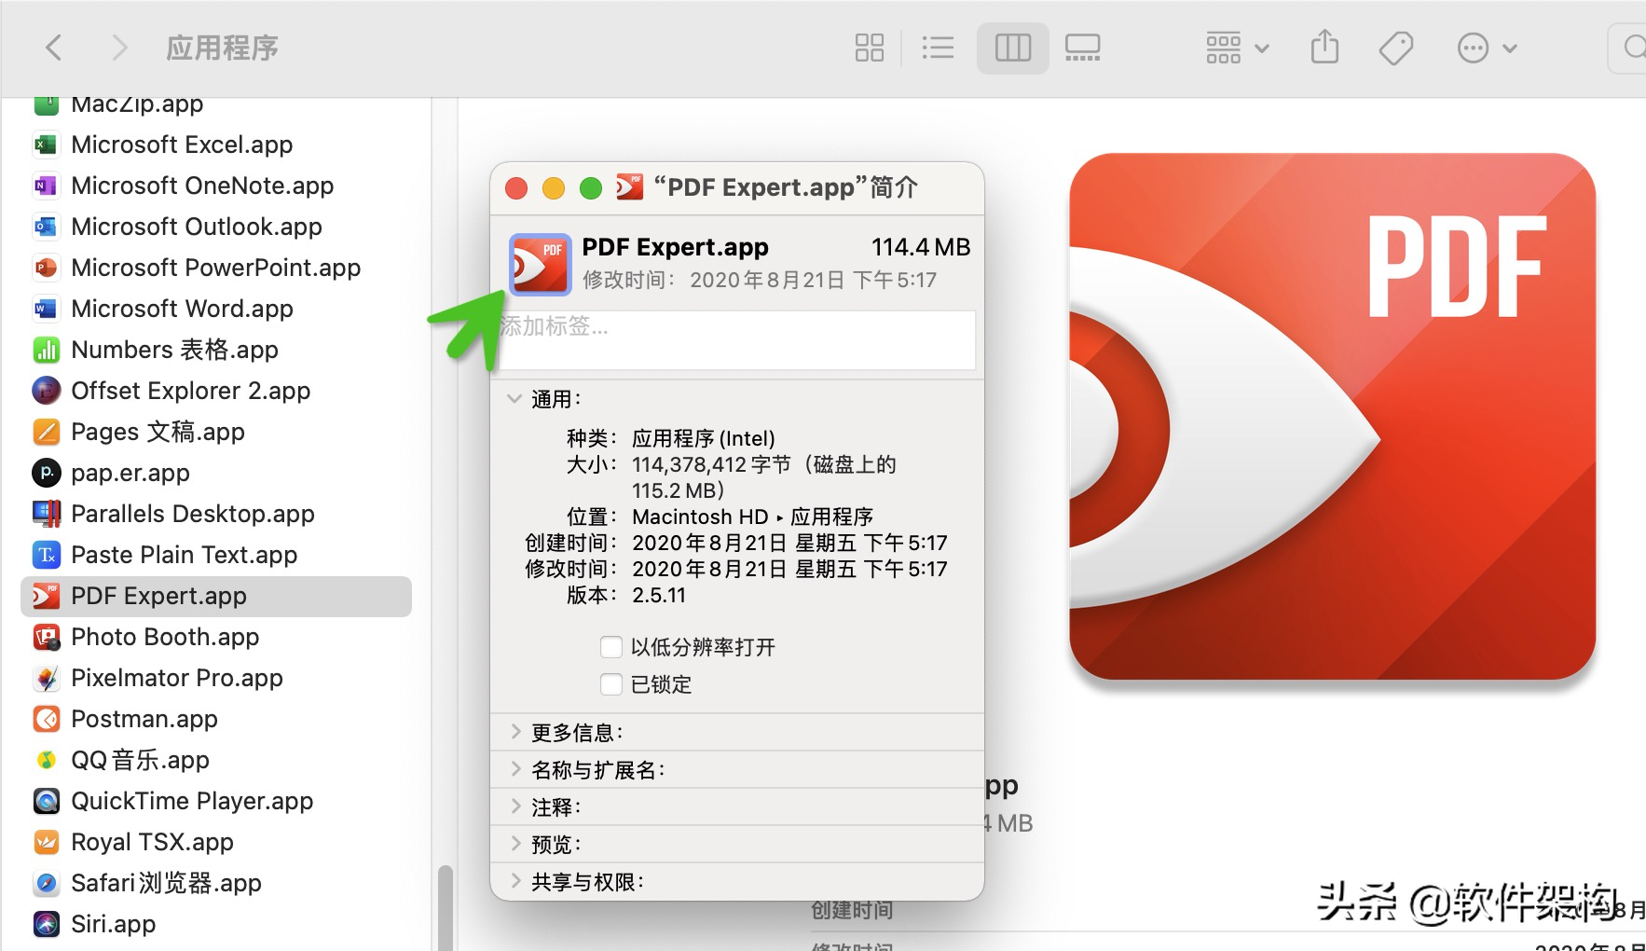Viewport: 1646px width, 951px height.
Task: Expand the 注释 section
Action: point(514,806)
